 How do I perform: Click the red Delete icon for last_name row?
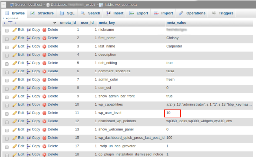pyautogui.click(x=44, y=46)
